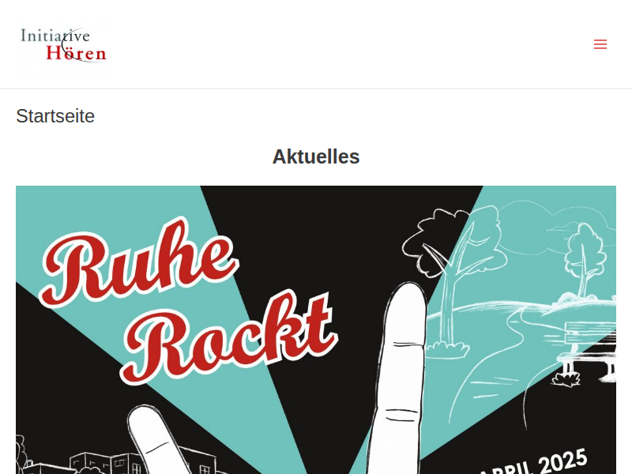The image size is (632, 474).
Task: Select the Startseite page title
Action: 55,116
